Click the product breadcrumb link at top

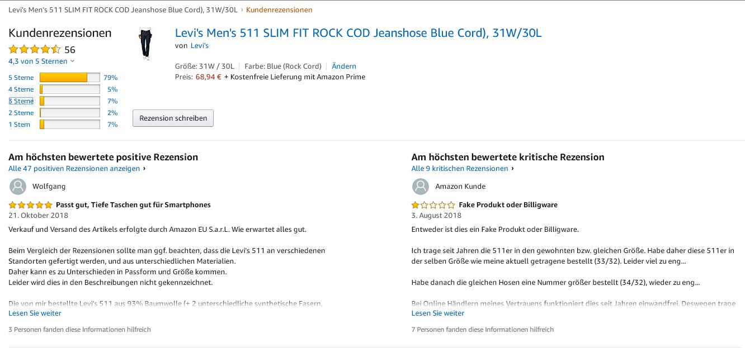122,10
